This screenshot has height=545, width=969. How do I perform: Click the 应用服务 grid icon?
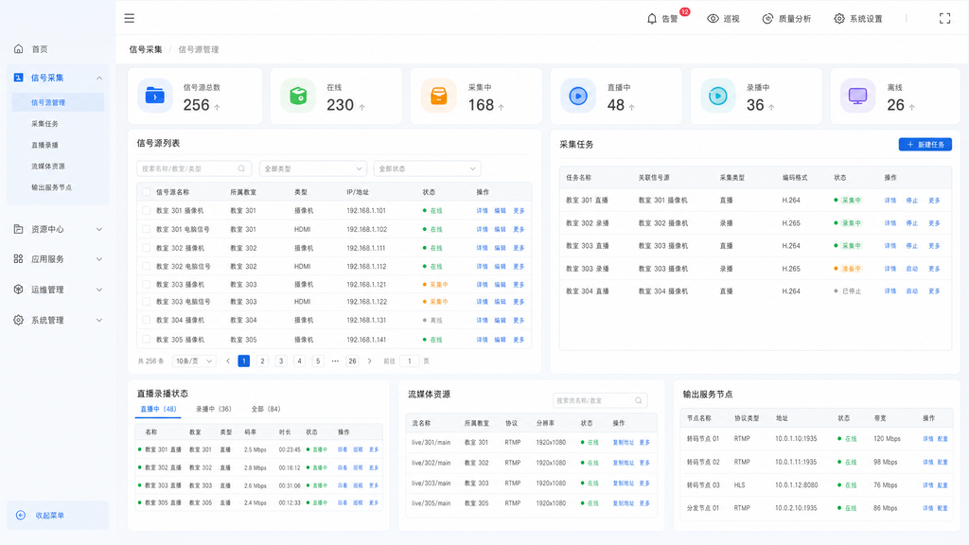coord(19,259)
